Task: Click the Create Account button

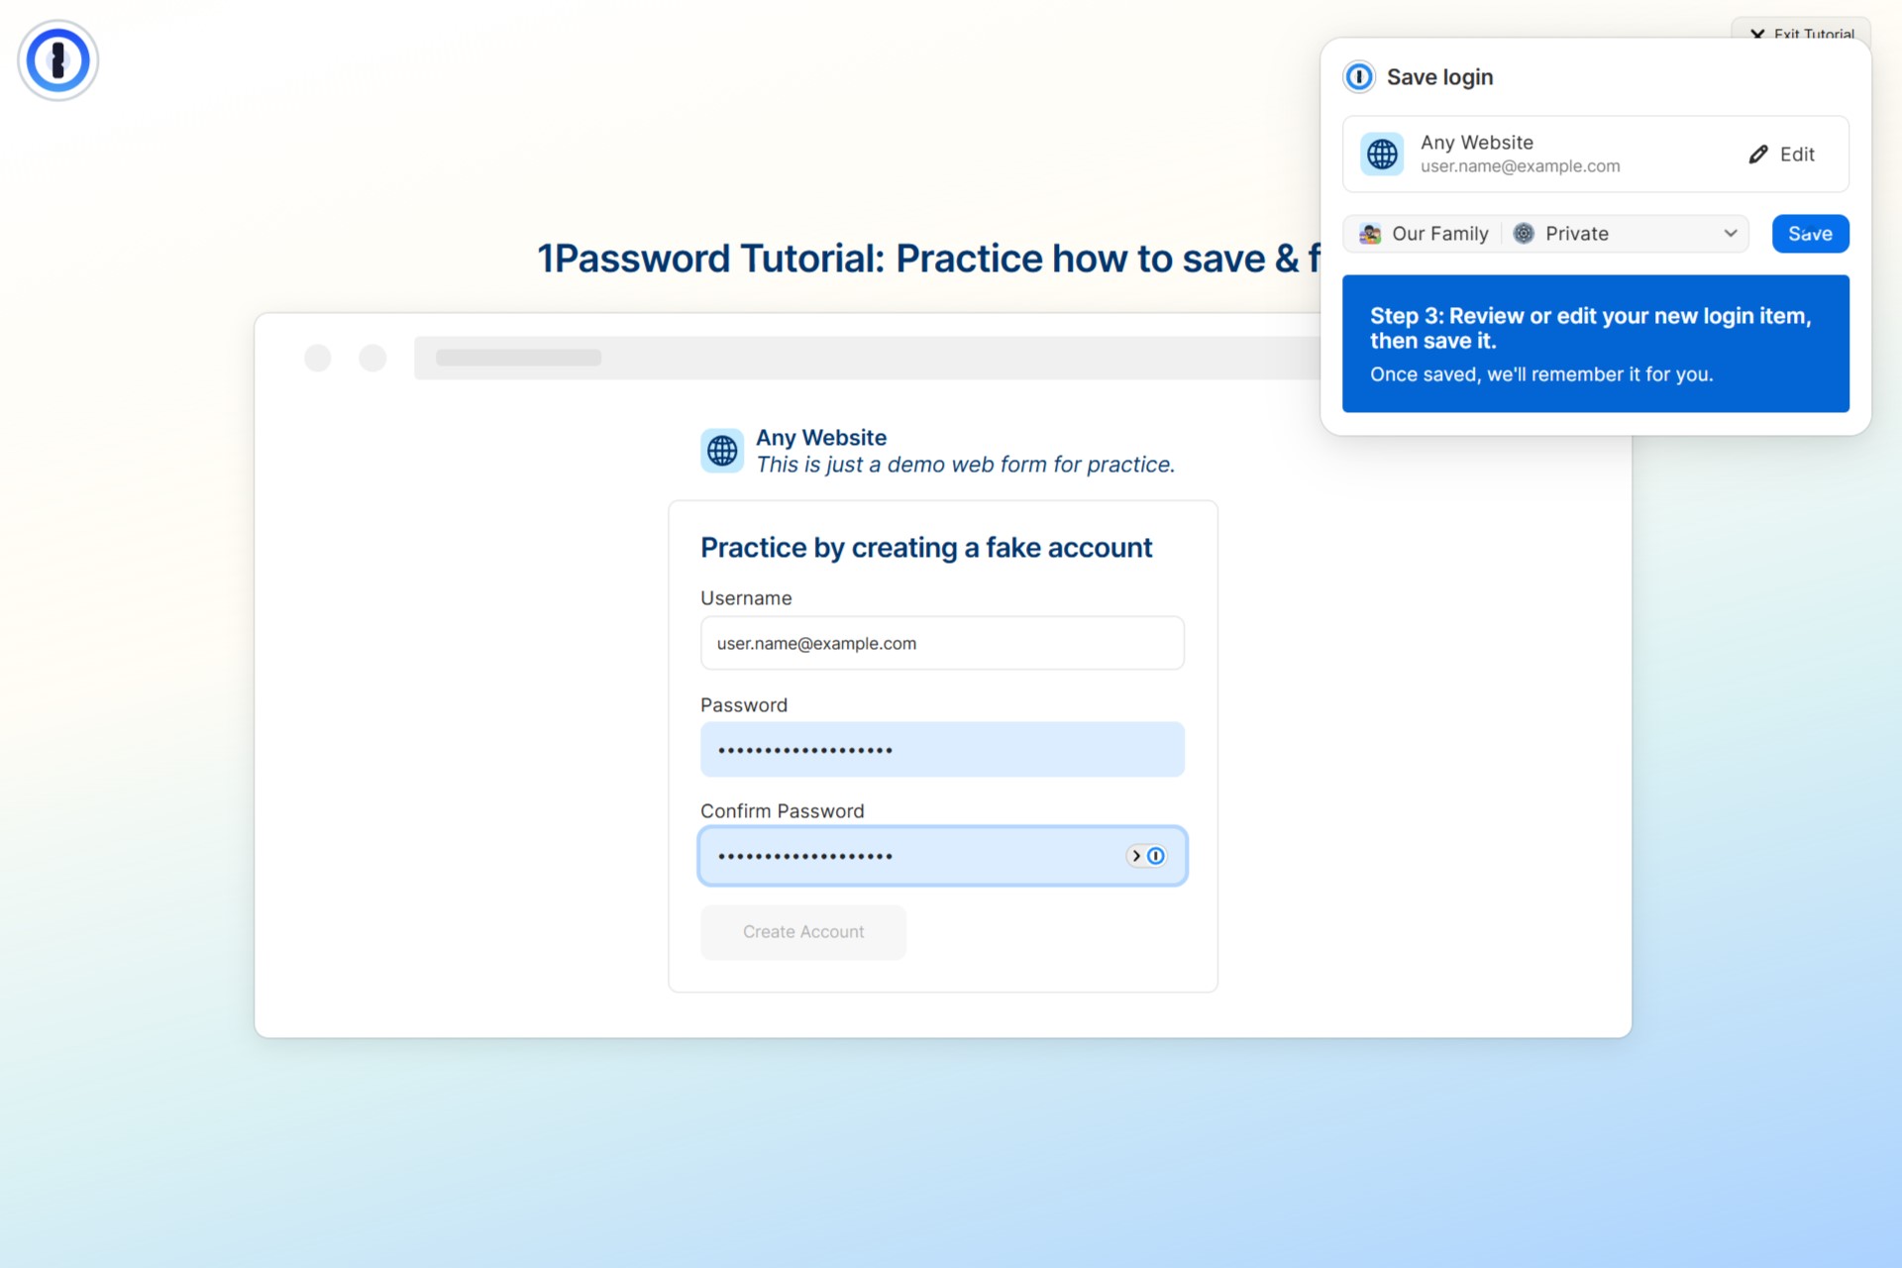Action: (x=801, y=931)
